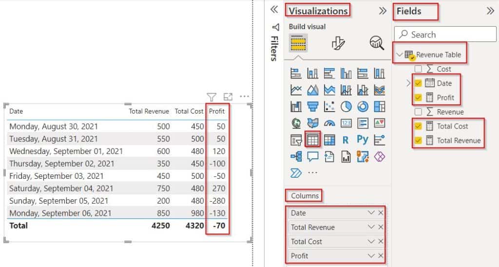Choose the Line chart visual
This screenshot has height=267, width=499.
(296, 90)
